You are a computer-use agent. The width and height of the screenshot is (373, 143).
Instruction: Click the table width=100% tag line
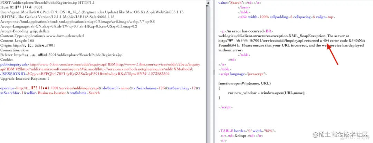(286, 17)
